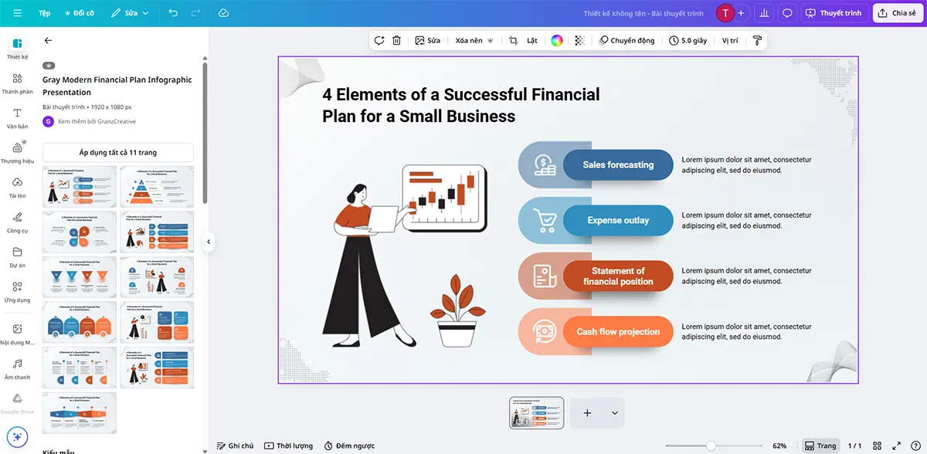The height and width of the screenshot is (454, 927).
Task: Start presenting with Thuyết trình
Action: [834, 13]
